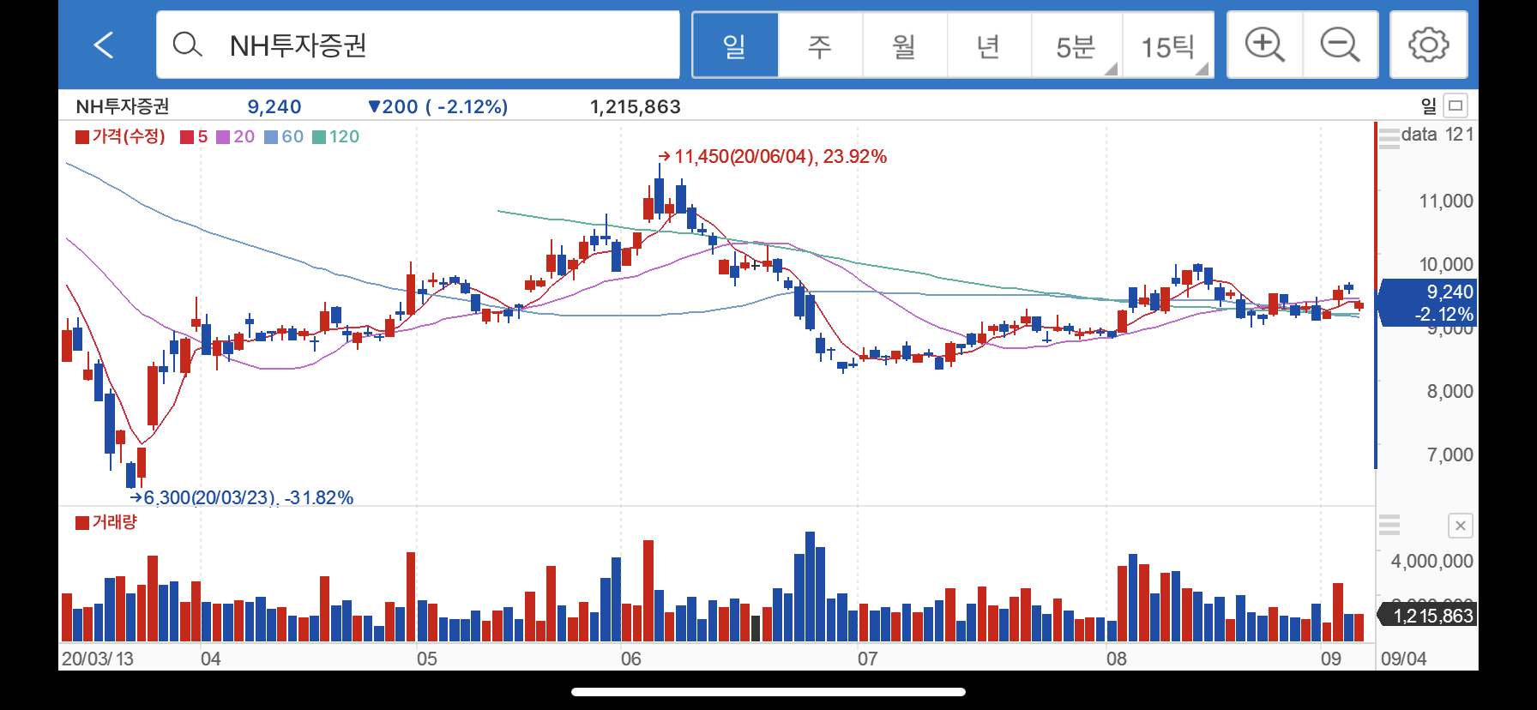Toggle the 5-day moving average legend

click(194, 136)
